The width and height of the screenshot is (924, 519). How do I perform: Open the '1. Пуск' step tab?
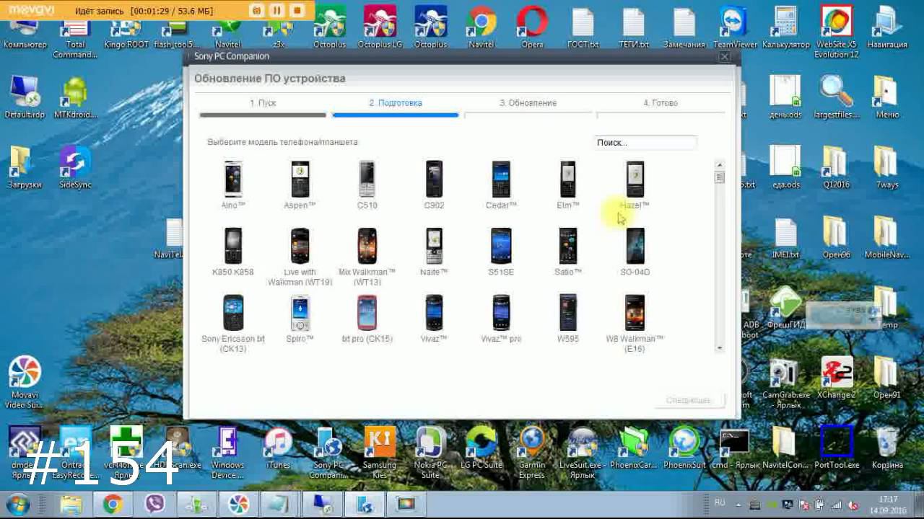point(263,103)
